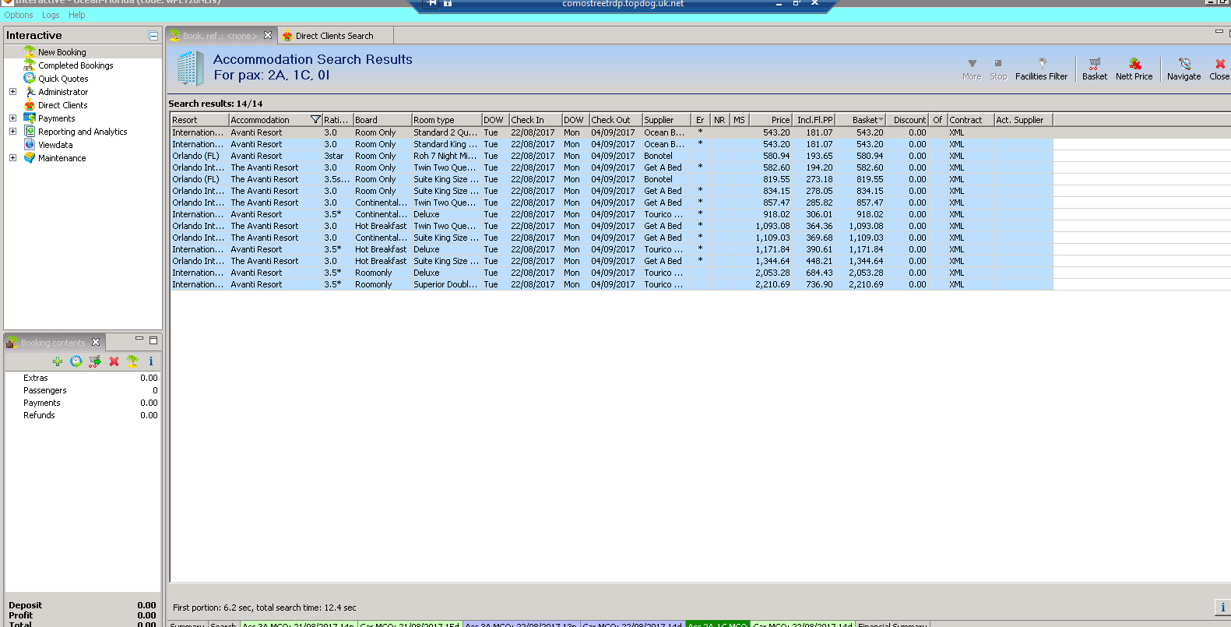Sort by the Room type column header
Screen dimensions: 1231x627
click(446, 120)
